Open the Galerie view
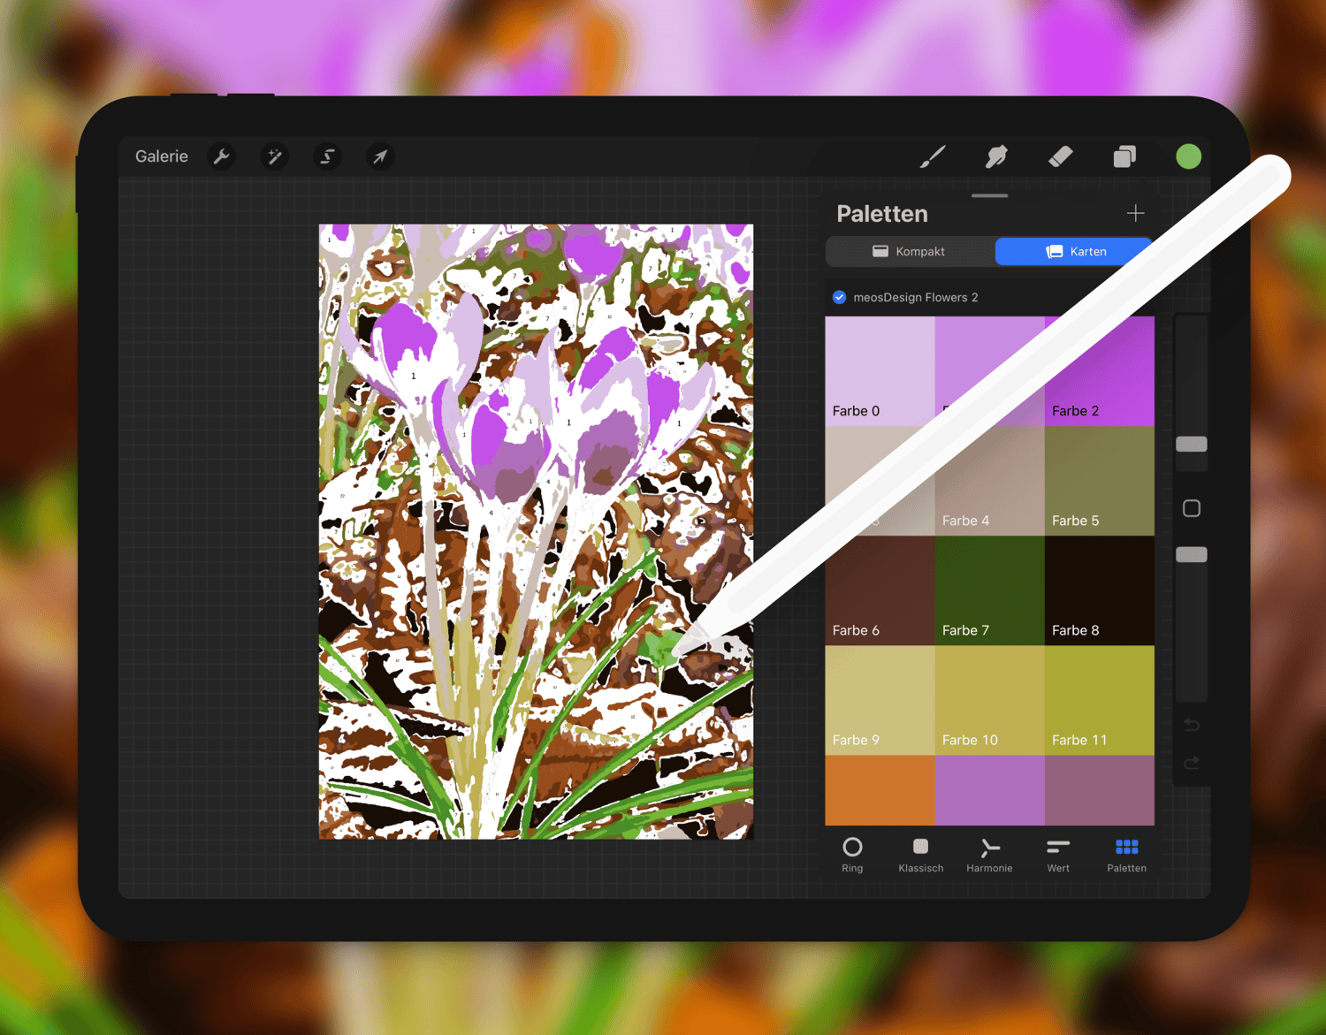The width and height of the screenshot is (1326, 1035). [161, 156]
